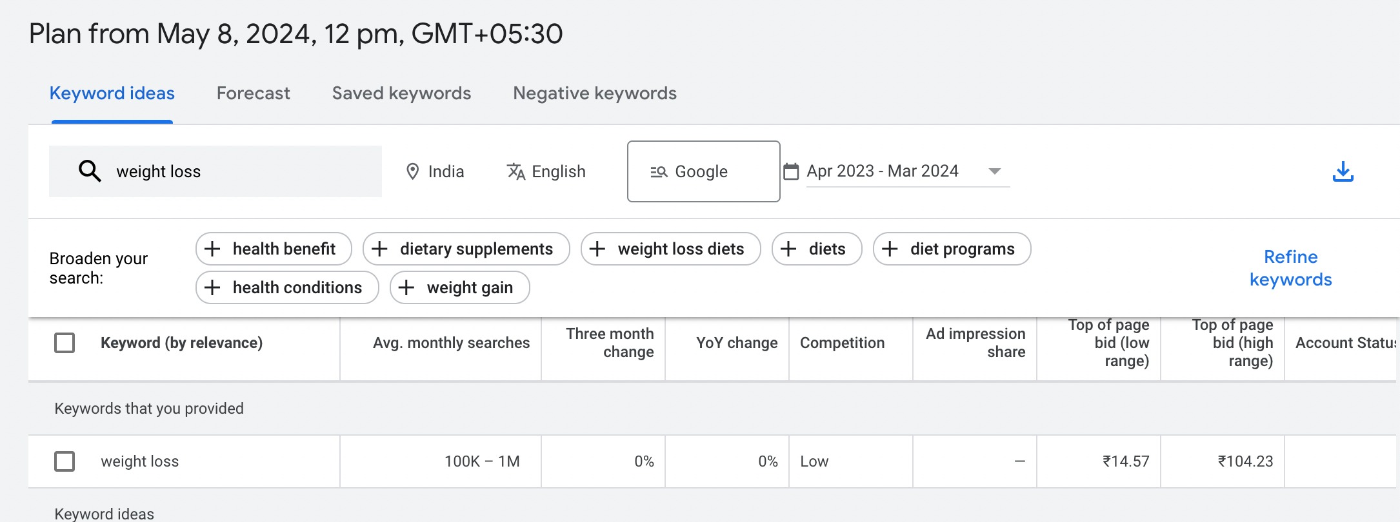Open the Keyword (by relevance) sort options

(x=182, y=343)
